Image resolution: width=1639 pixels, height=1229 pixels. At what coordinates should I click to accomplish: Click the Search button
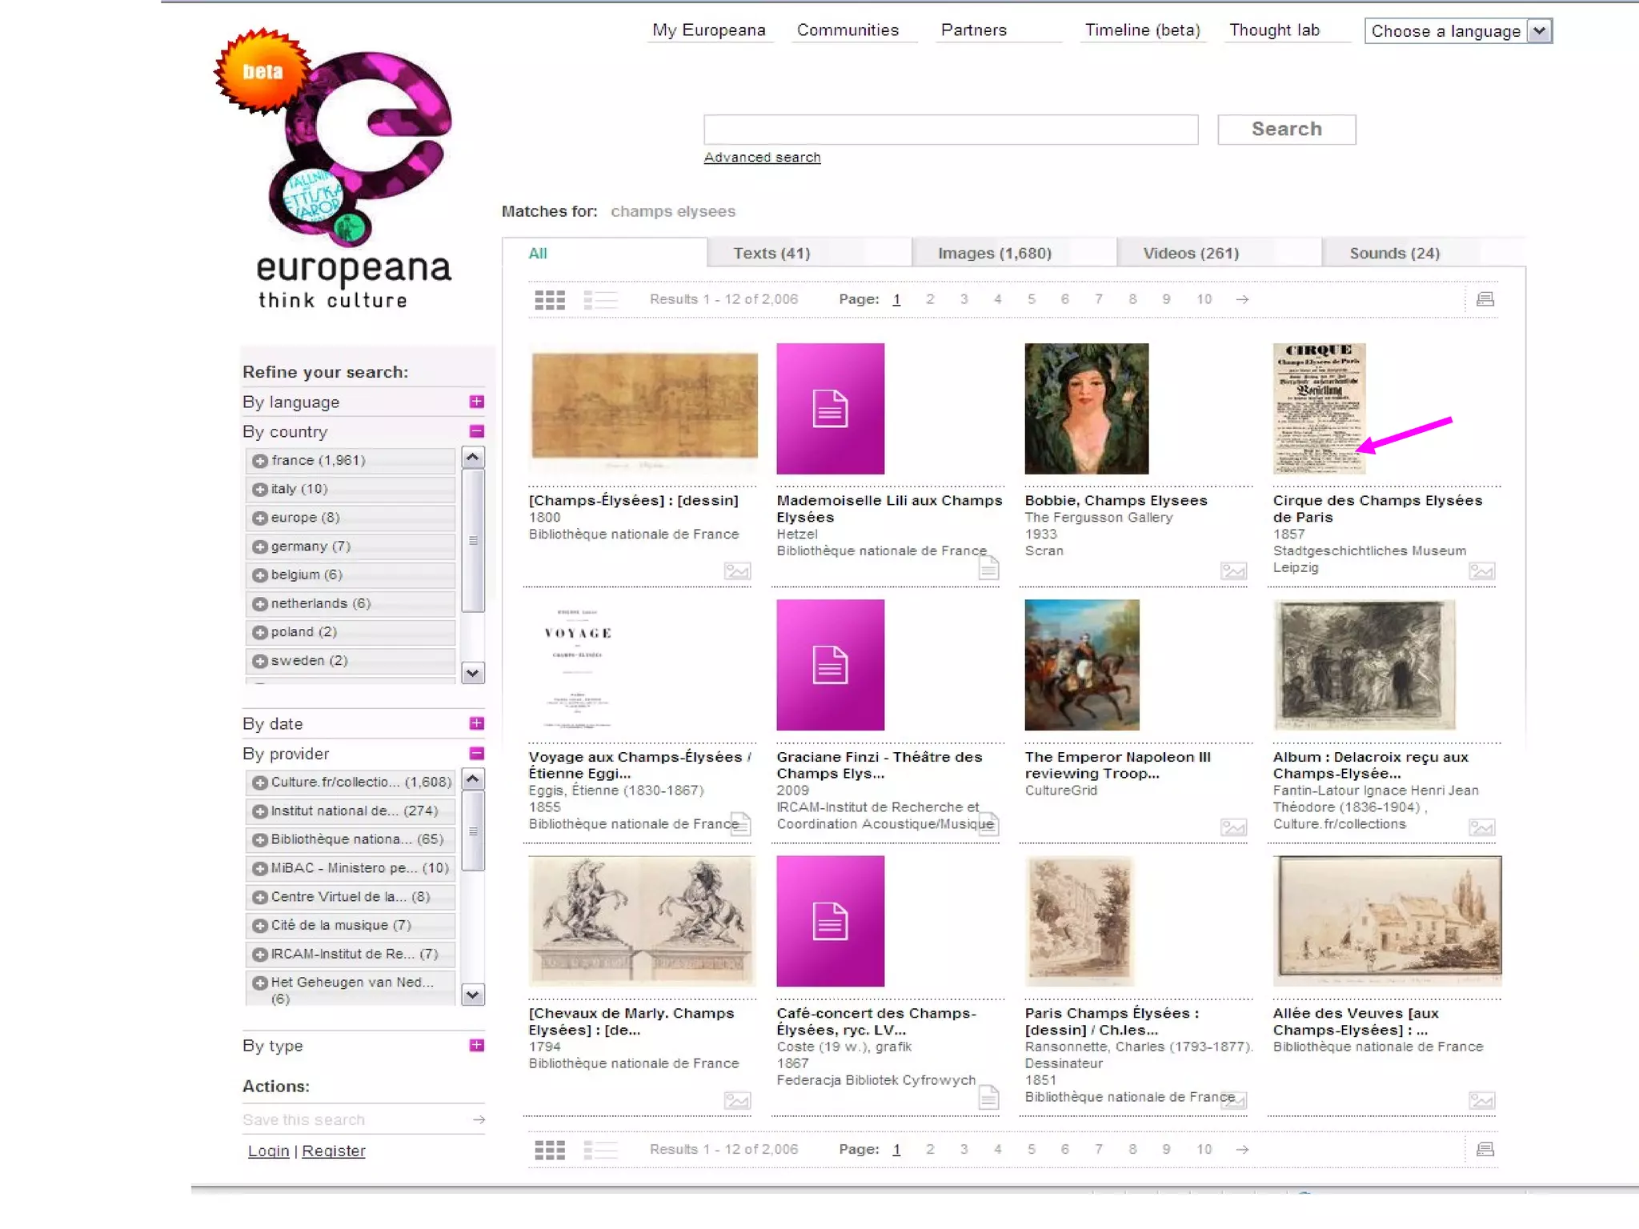point(1286,130)
